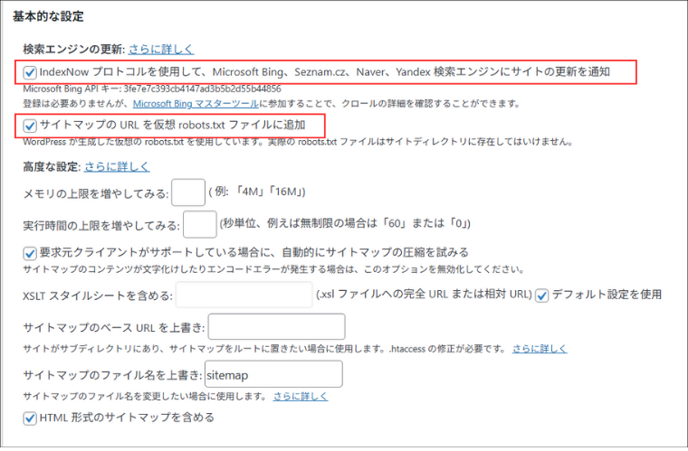Uncheck サイトマップの URL を仮想 robots.txt checkbox
Screen dimensions: 688x451
pos(30,126)
